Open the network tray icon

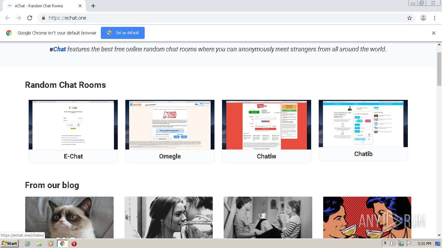point(401,244)
